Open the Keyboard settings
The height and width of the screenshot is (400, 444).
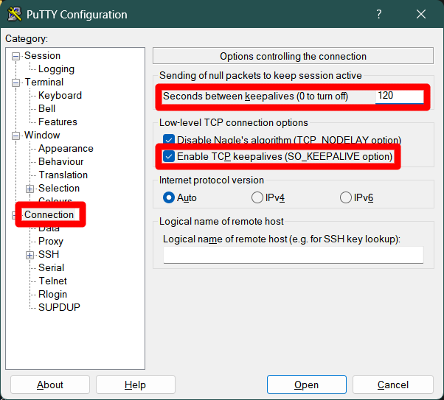[60, 95]
